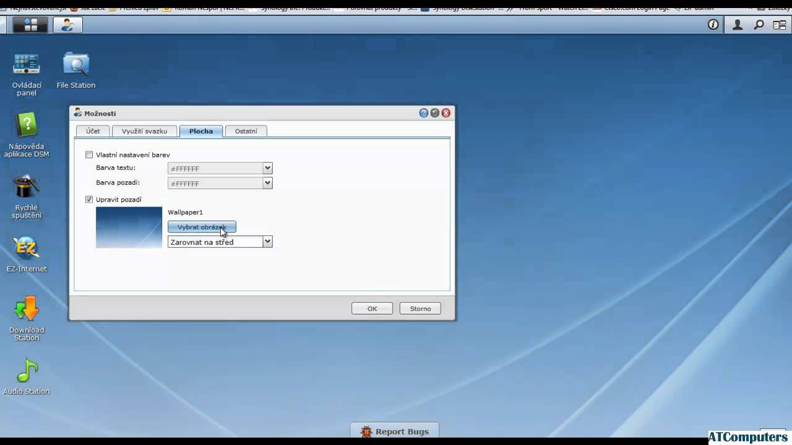Open Audio Station desktop icon

tap(27, 376)
